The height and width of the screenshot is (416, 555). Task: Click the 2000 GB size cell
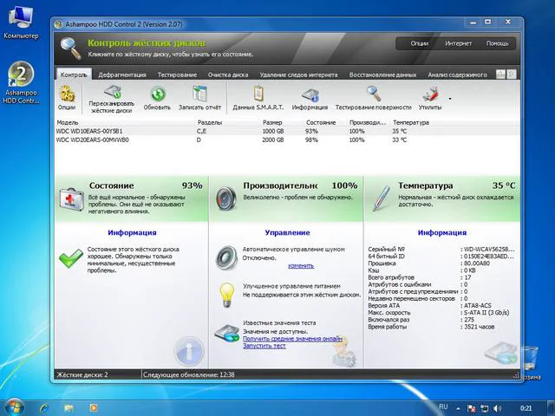[273, 140]
